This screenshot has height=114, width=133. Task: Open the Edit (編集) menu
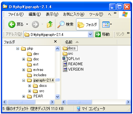coord(35,14)
